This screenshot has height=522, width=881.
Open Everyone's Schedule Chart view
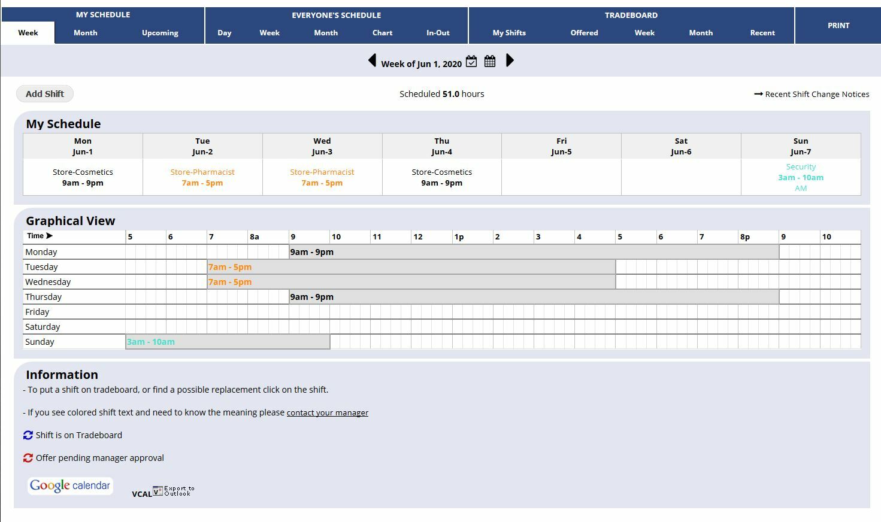pos(382,33)
